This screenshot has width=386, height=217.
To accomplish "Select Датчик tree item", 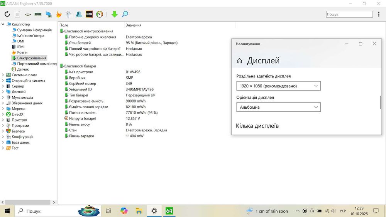I will tap(23, 69).
